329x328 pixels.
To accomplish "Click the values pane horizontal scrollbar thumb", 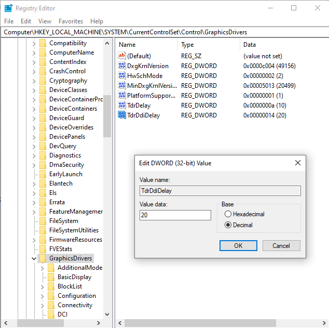I will 200,323.
